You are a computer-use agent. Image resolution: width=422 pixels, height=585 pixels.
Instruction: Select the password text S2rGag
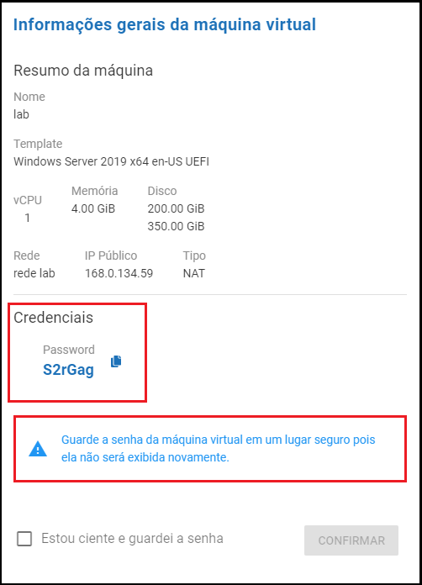coord(68,370)
